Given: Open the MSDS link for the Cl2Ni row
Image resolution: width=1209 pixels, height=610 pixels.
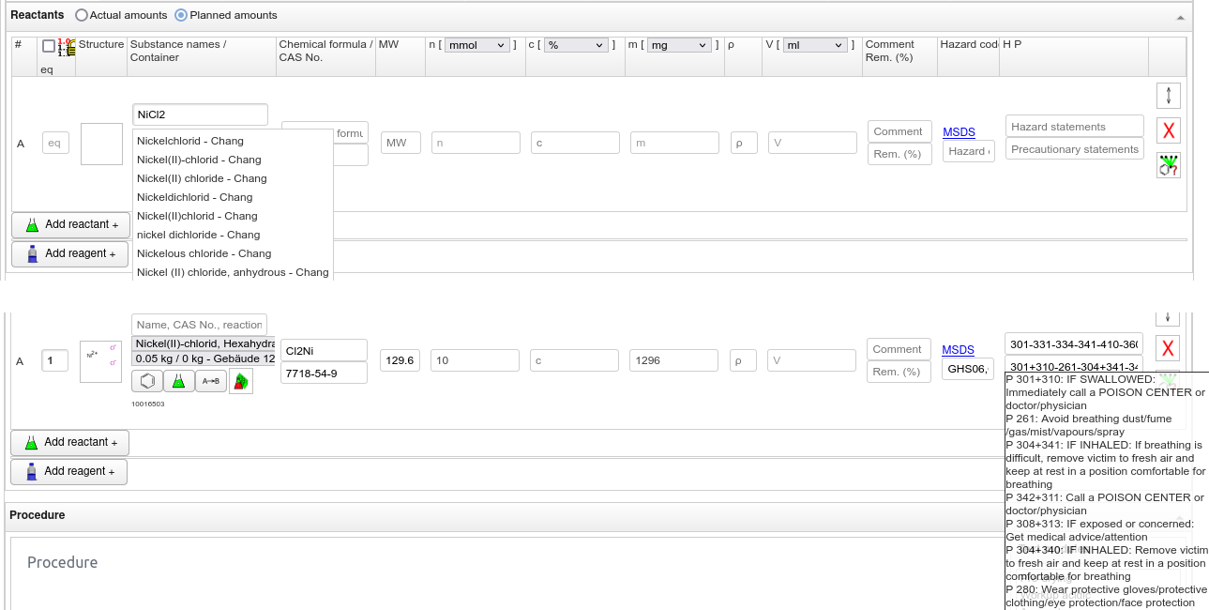Looking at the screenshot, I should (958, 350).
